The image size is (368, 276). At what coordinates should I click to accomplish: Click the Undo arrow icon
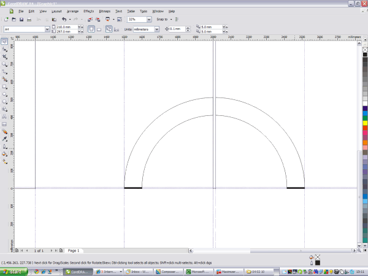click(63, 20)
